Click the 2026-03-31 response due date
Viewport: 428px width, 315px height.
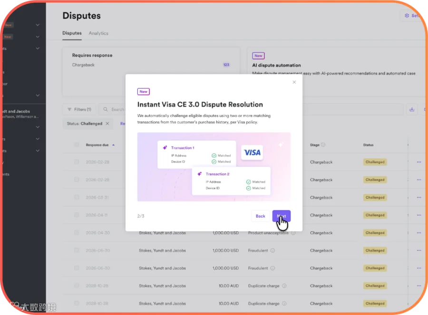[97, 198]
